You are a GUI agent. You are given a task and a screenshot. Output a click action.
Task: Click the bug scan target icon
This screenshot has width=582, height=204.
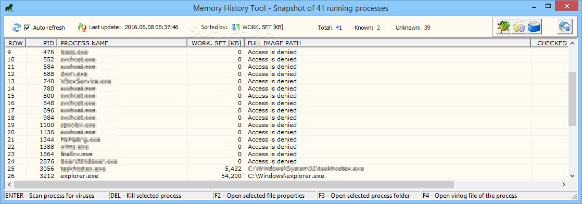coord(504,27)
